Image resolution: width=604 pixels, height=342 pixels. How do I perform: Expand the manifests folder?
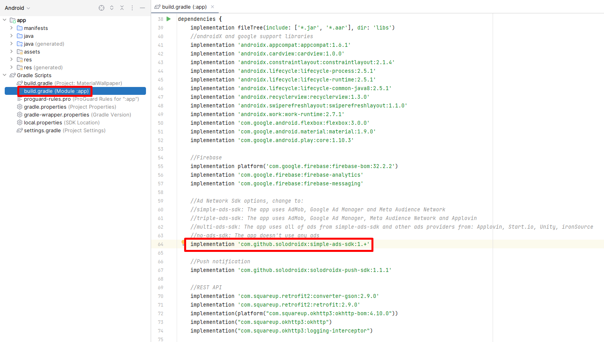coord(11,28)
